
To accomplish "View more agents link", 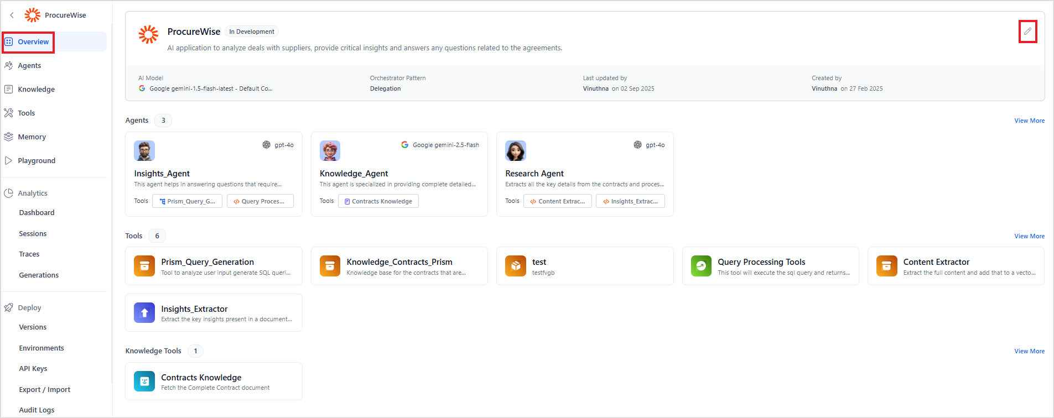I will pos(1029,121).
